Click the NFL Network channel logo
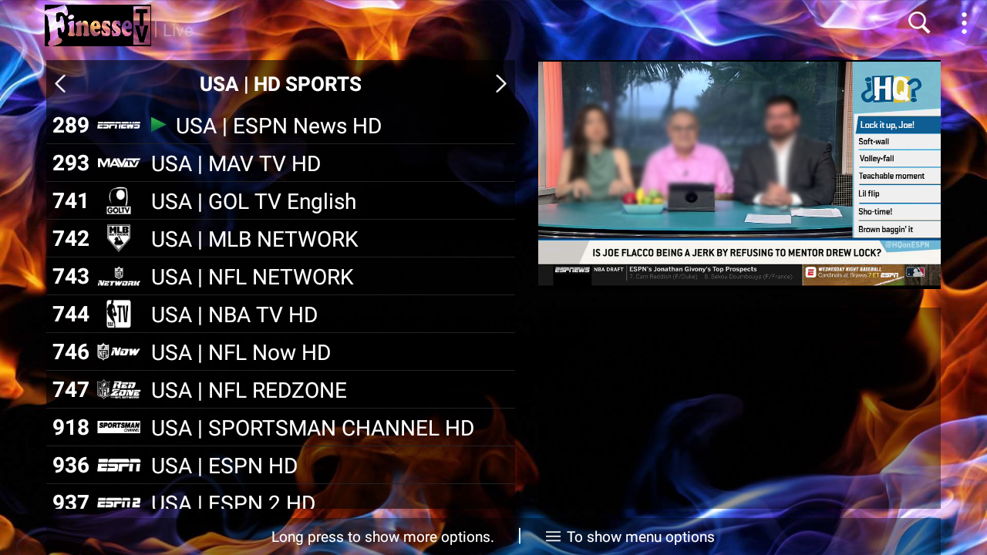The height and width of the screenshot is (555, 987). pyautogui.click(x=119, y=276)
